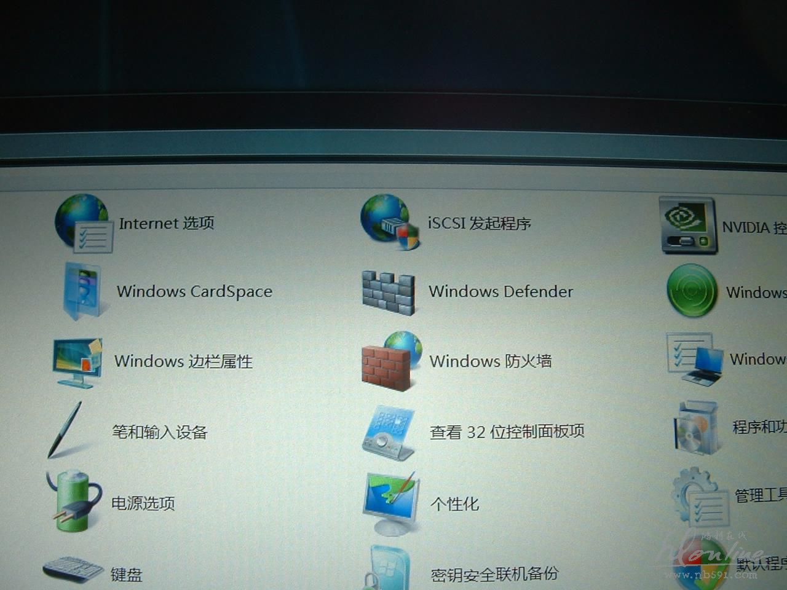The image size is (787, 590).
Task: Open the 笔和输入设备 pen icon
Action: 65,430
